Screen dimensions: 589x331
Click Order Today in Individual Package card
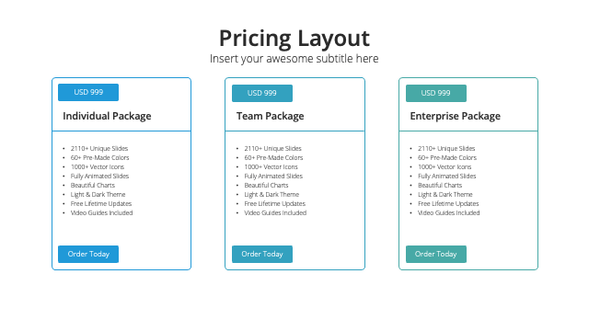pos(88,254)
